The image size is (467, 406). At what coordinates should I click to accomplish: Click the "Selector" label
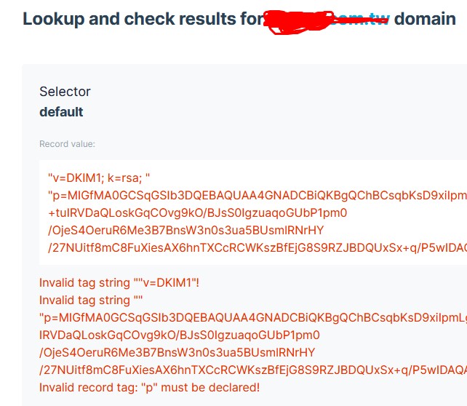[x=65, y=92]
